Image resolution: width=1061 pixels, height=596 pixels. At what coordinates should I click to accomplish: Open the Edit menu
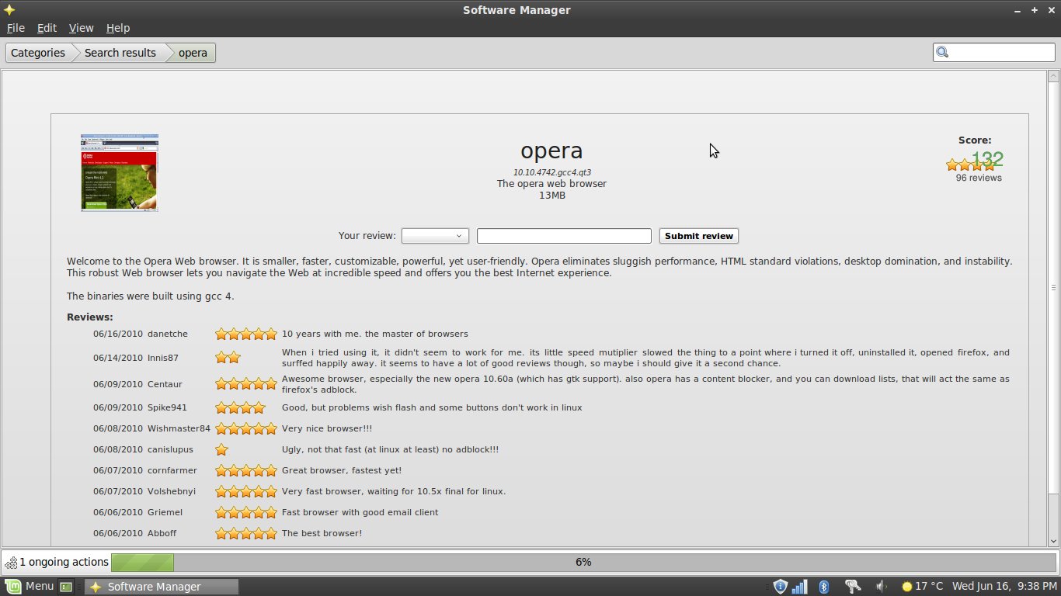click(47, 28)
